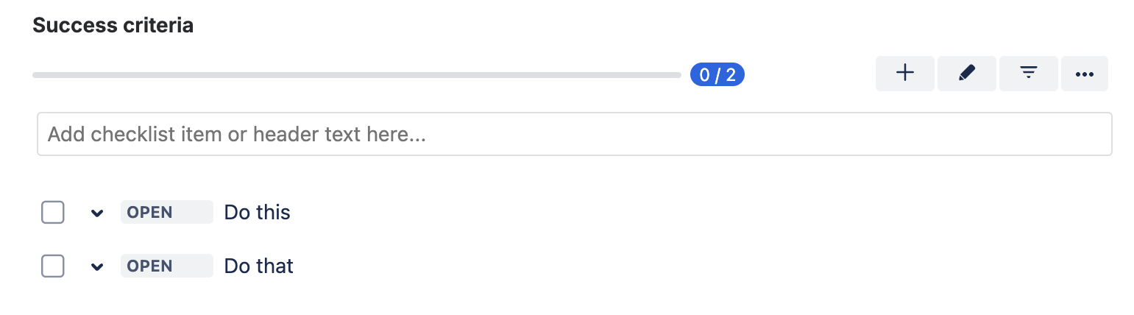This screenshot has width=1134, height=315.
Task: Check the box next to Do this
Action: pyautogui.click(x=53, y=213)
